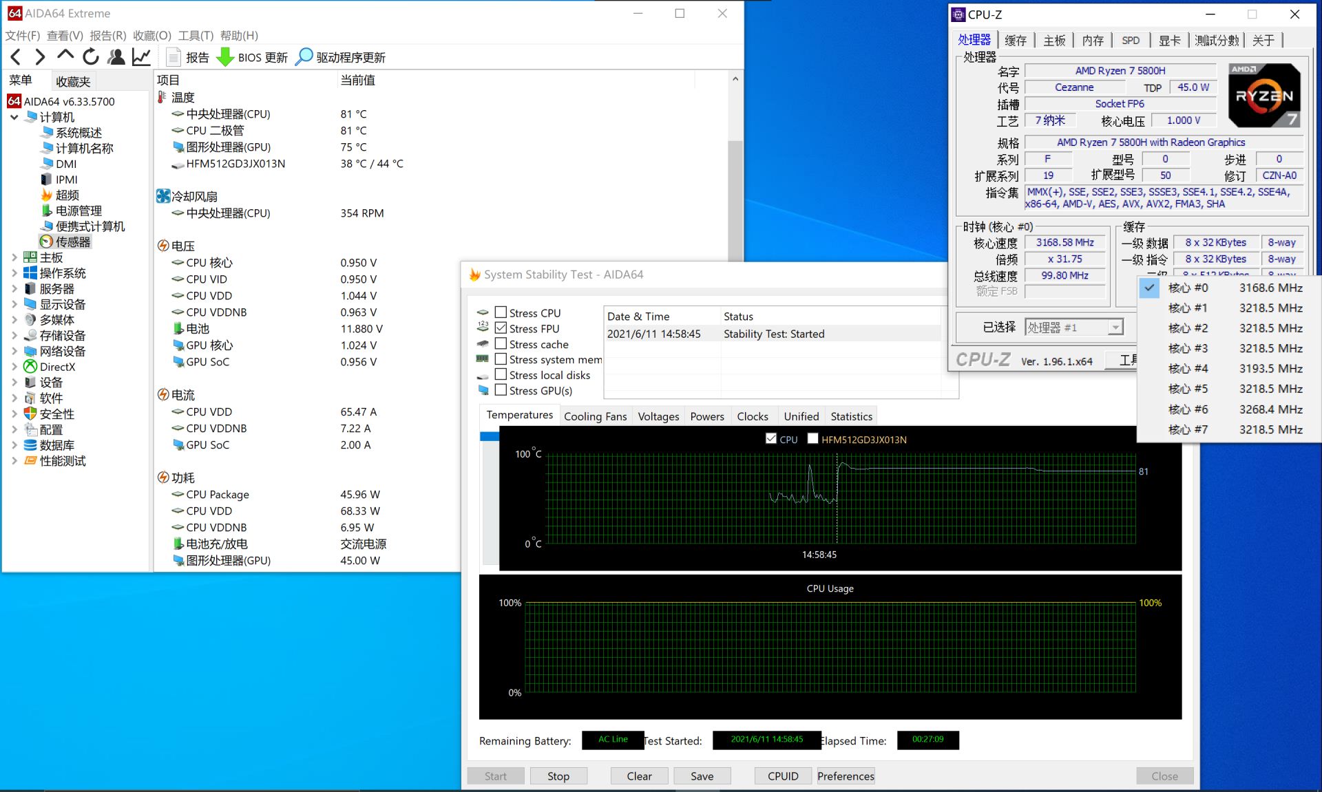Image resolution: width=1322 pixels, height=792 pixels.
Task: Enable Stress CPU checkbox
Action: (501, 312)
